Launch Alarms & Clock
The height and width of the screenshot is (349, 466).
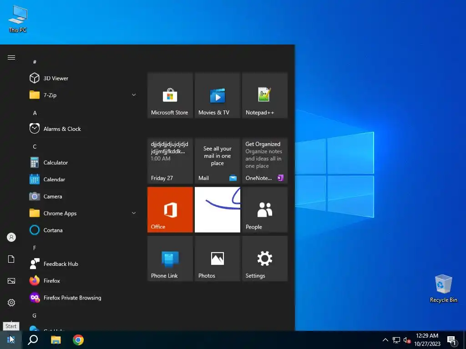pyautogui.click(x=83, y=129)
